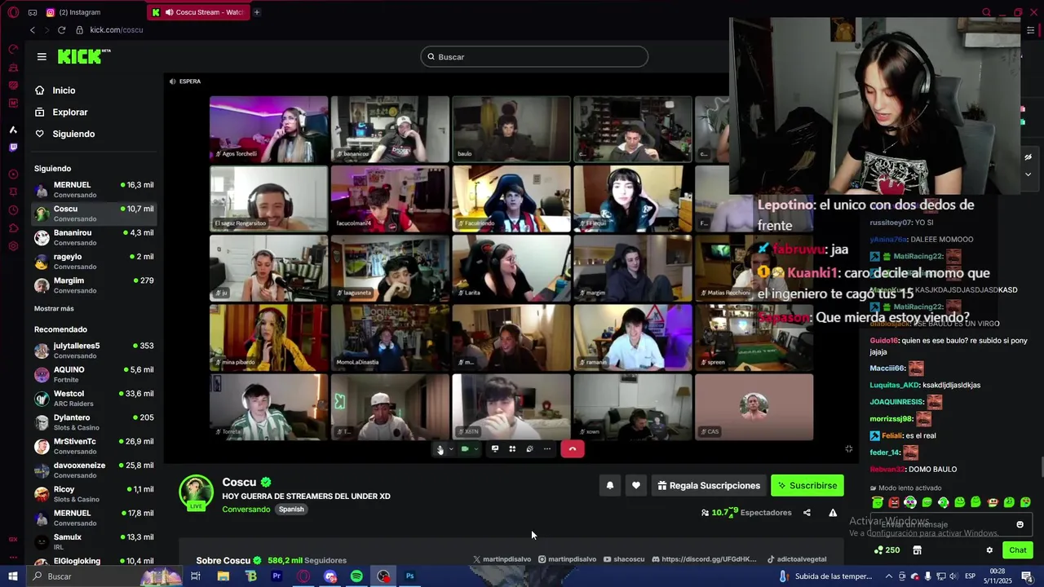Focus the Buscar search box
1044x587 pixels.
tap(534, 57)
